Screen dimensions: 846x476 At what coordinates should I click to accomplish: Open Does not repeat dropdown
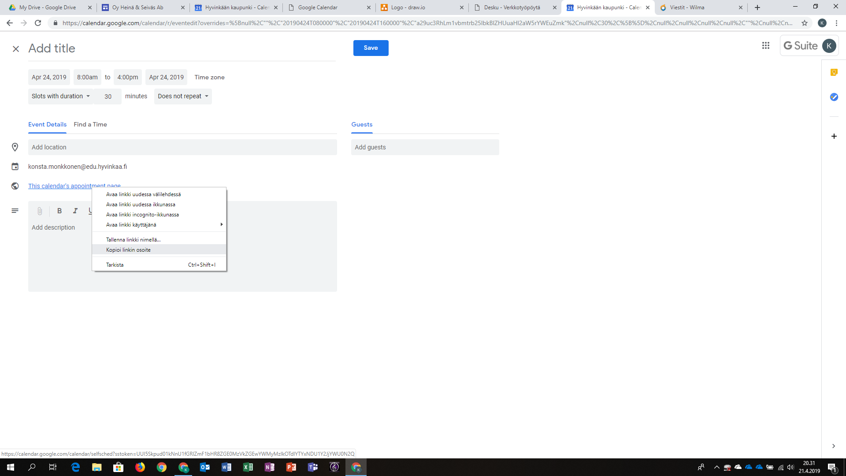pos(183,96)
